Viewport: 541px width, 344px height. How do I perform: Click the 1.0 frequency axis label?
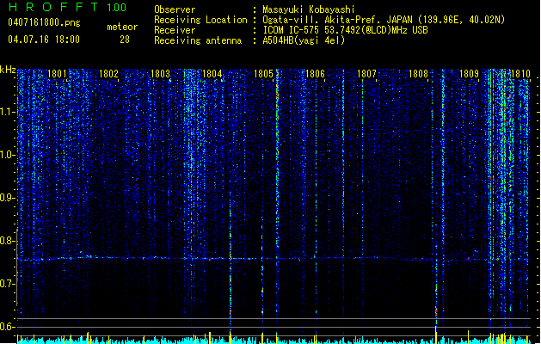[7, 155]
